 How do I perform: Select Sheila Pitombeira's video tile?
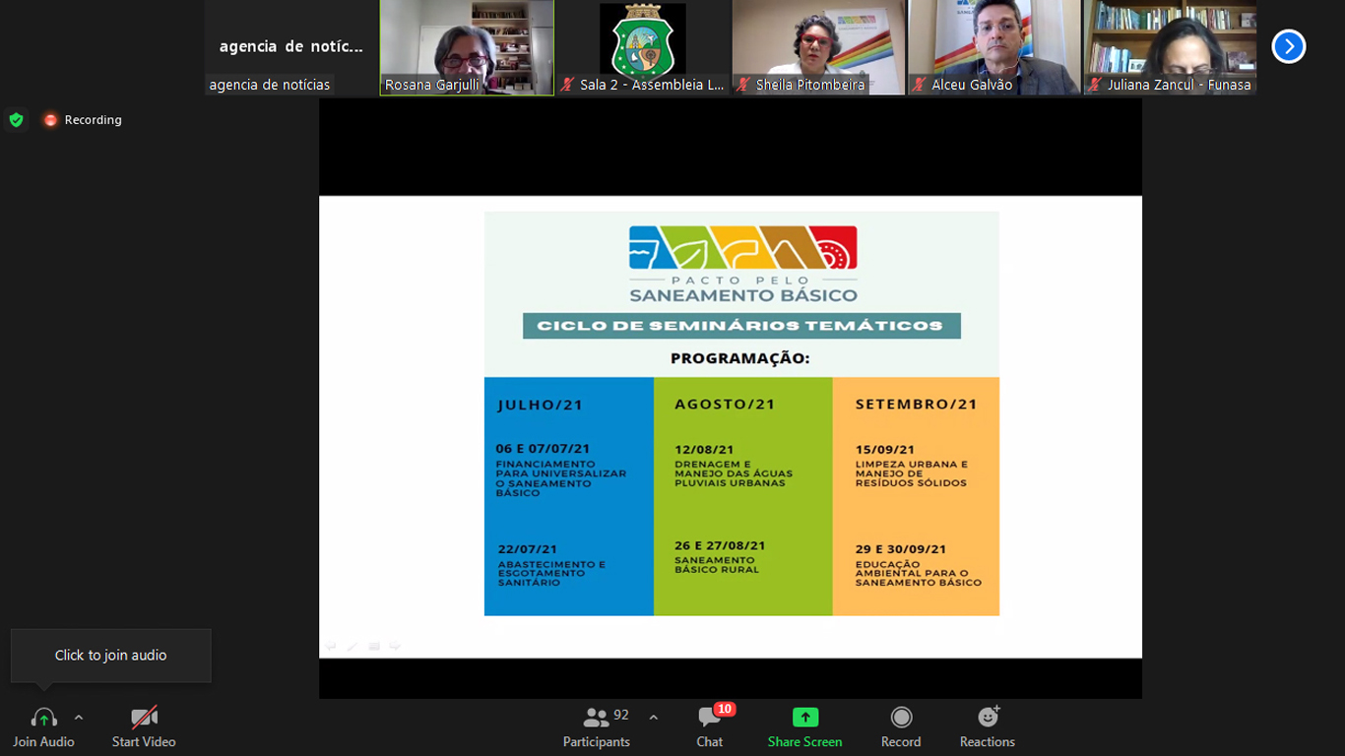coord(817,47)
